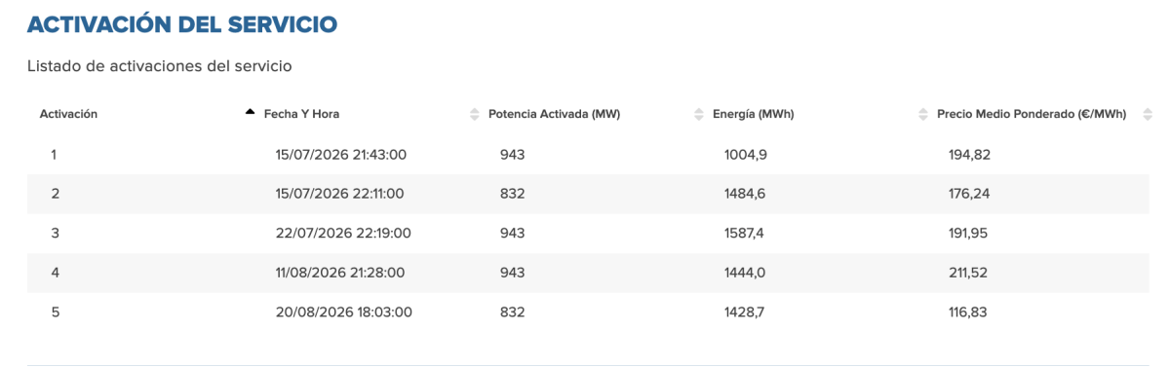This screenshot has width=1170, height=368.
Task: Select row dated 20/08/2026 18:03:00
Action: point(588,313)
